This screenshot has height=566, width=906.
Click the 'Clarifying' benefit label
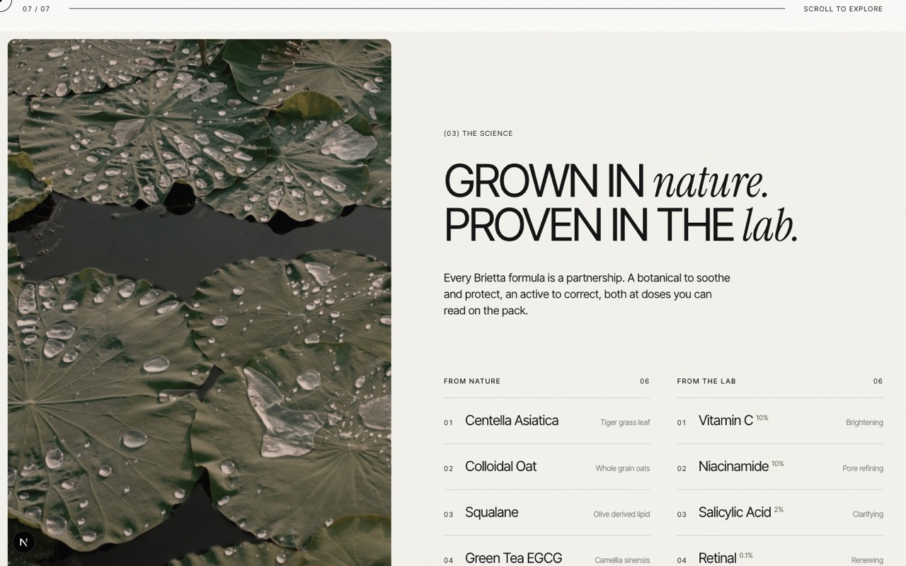[868, 514]
